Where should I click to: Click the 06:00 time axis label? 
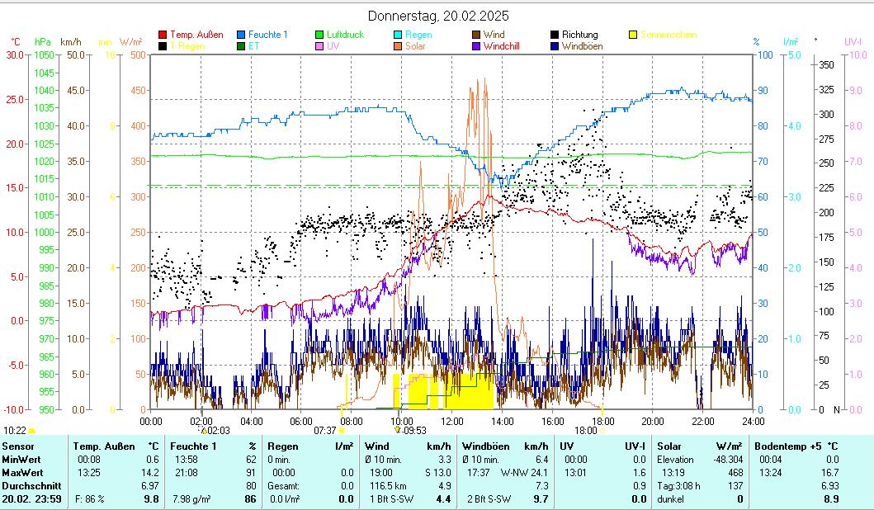301,422
